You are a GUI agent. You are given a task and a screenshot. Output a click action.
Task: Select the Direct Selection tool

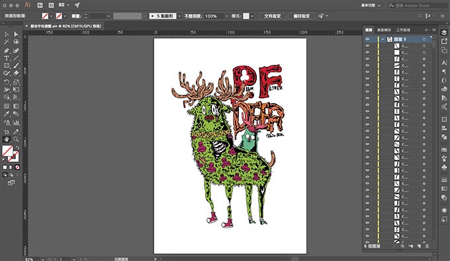coord(16,34)
